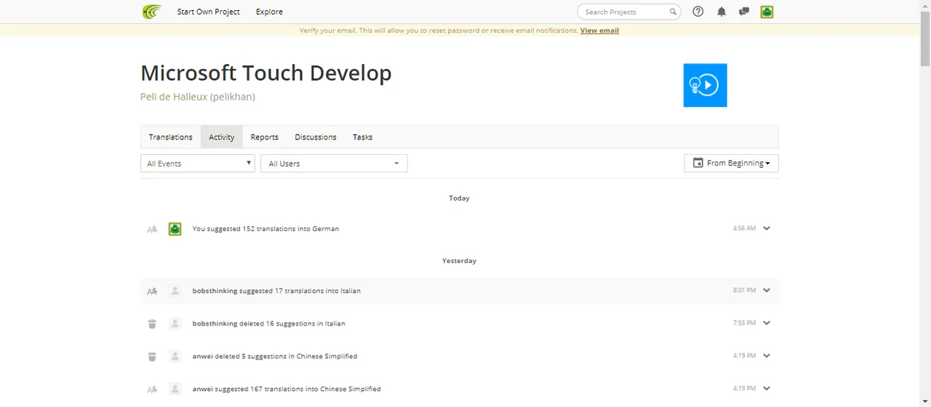Open the notifications bell icon
The width and height of the screenshot is (931, 407).
pyautogui.click(x=722, y=12)
